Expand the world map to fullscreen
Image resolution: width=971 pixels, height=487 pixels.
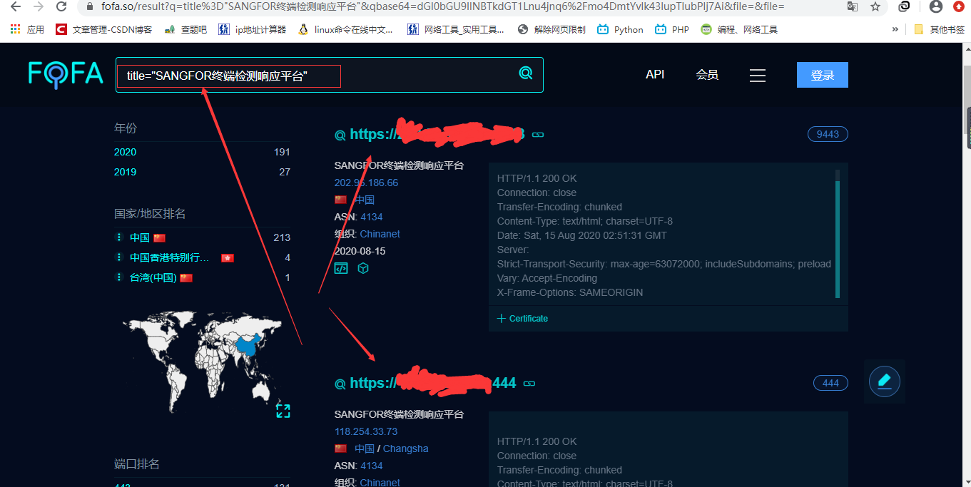tap(283, 411)
